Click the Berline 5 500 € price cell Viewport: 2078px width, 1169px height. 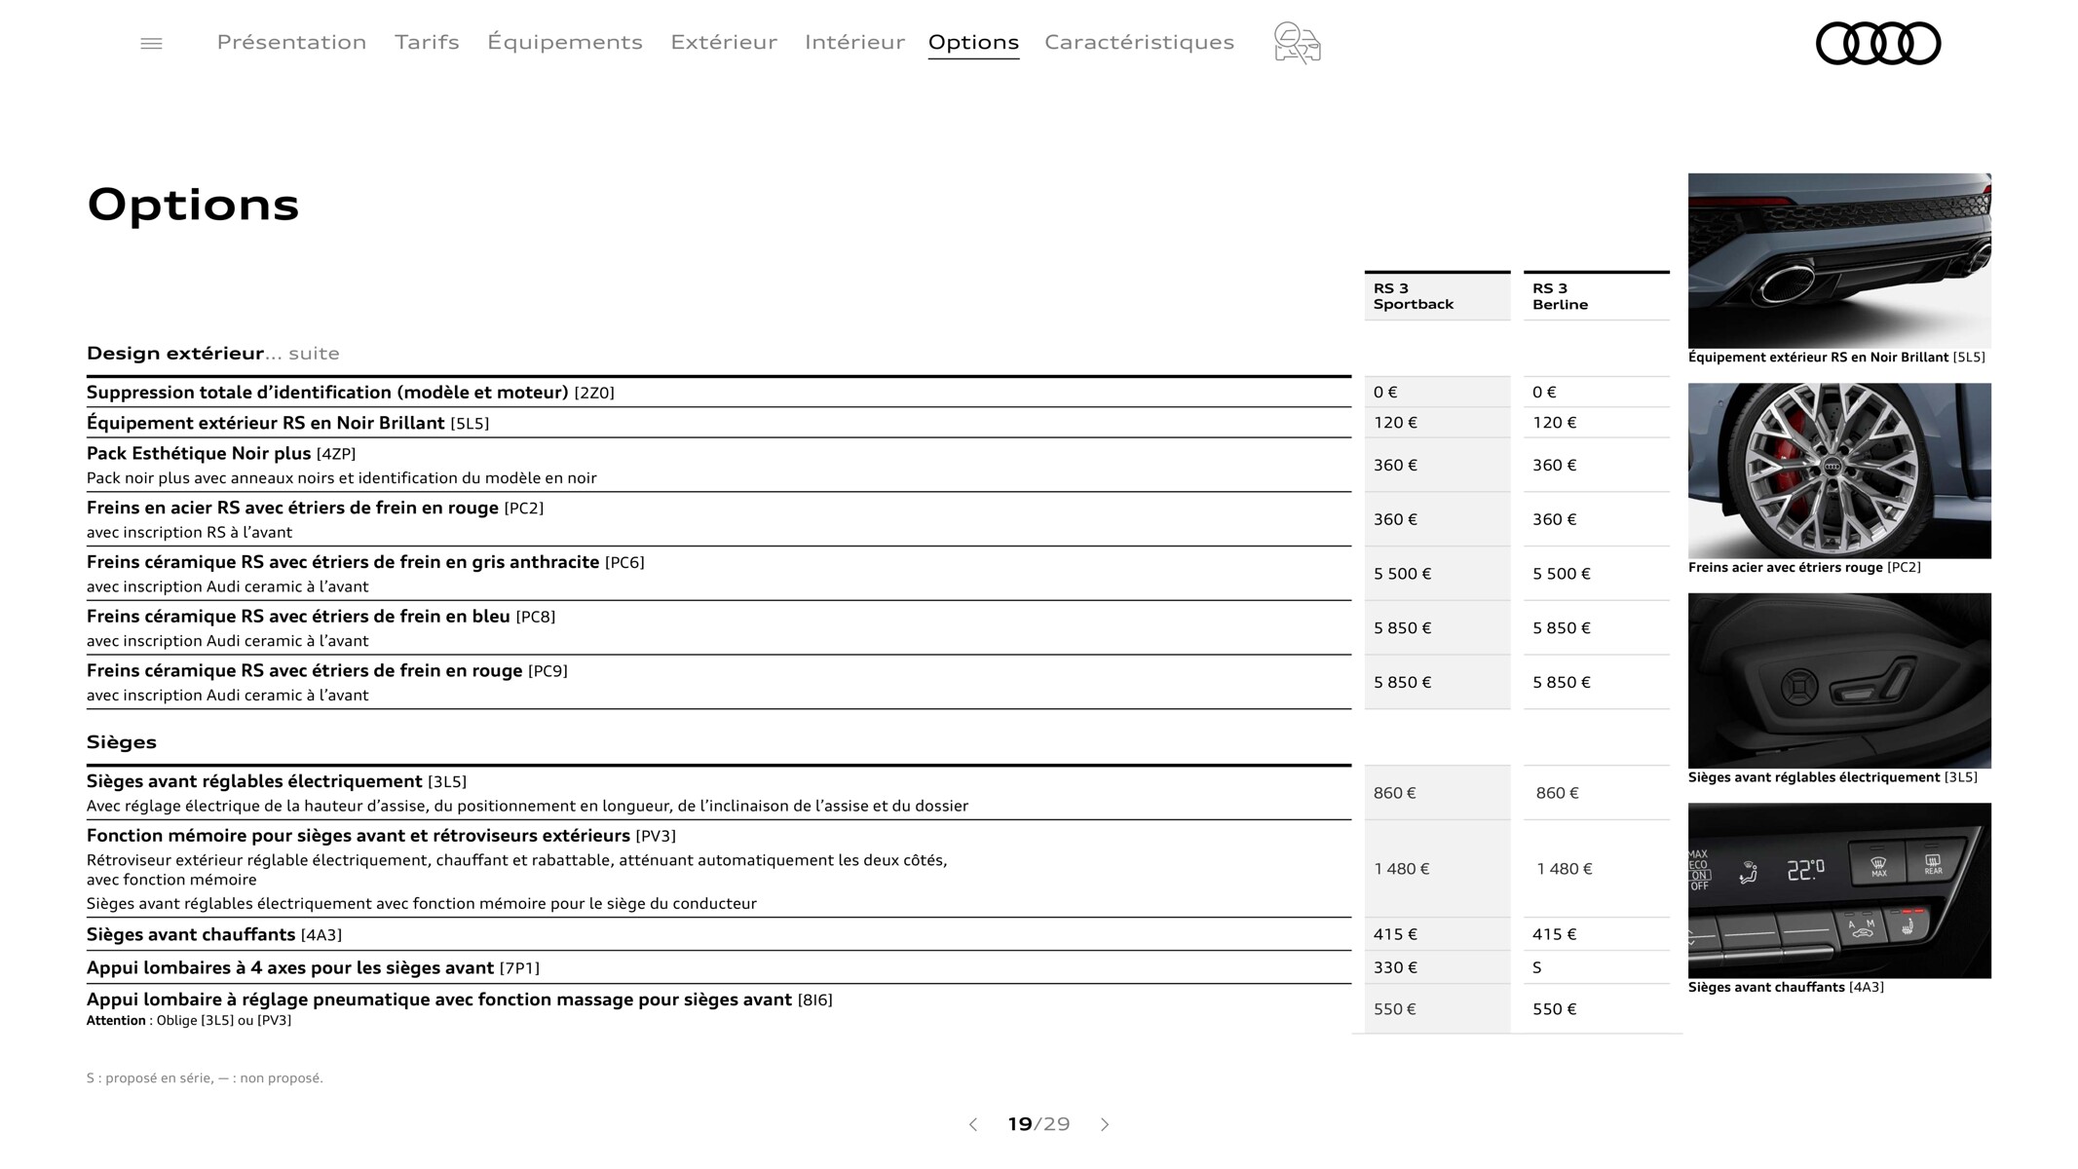[x=1596, y=574]
